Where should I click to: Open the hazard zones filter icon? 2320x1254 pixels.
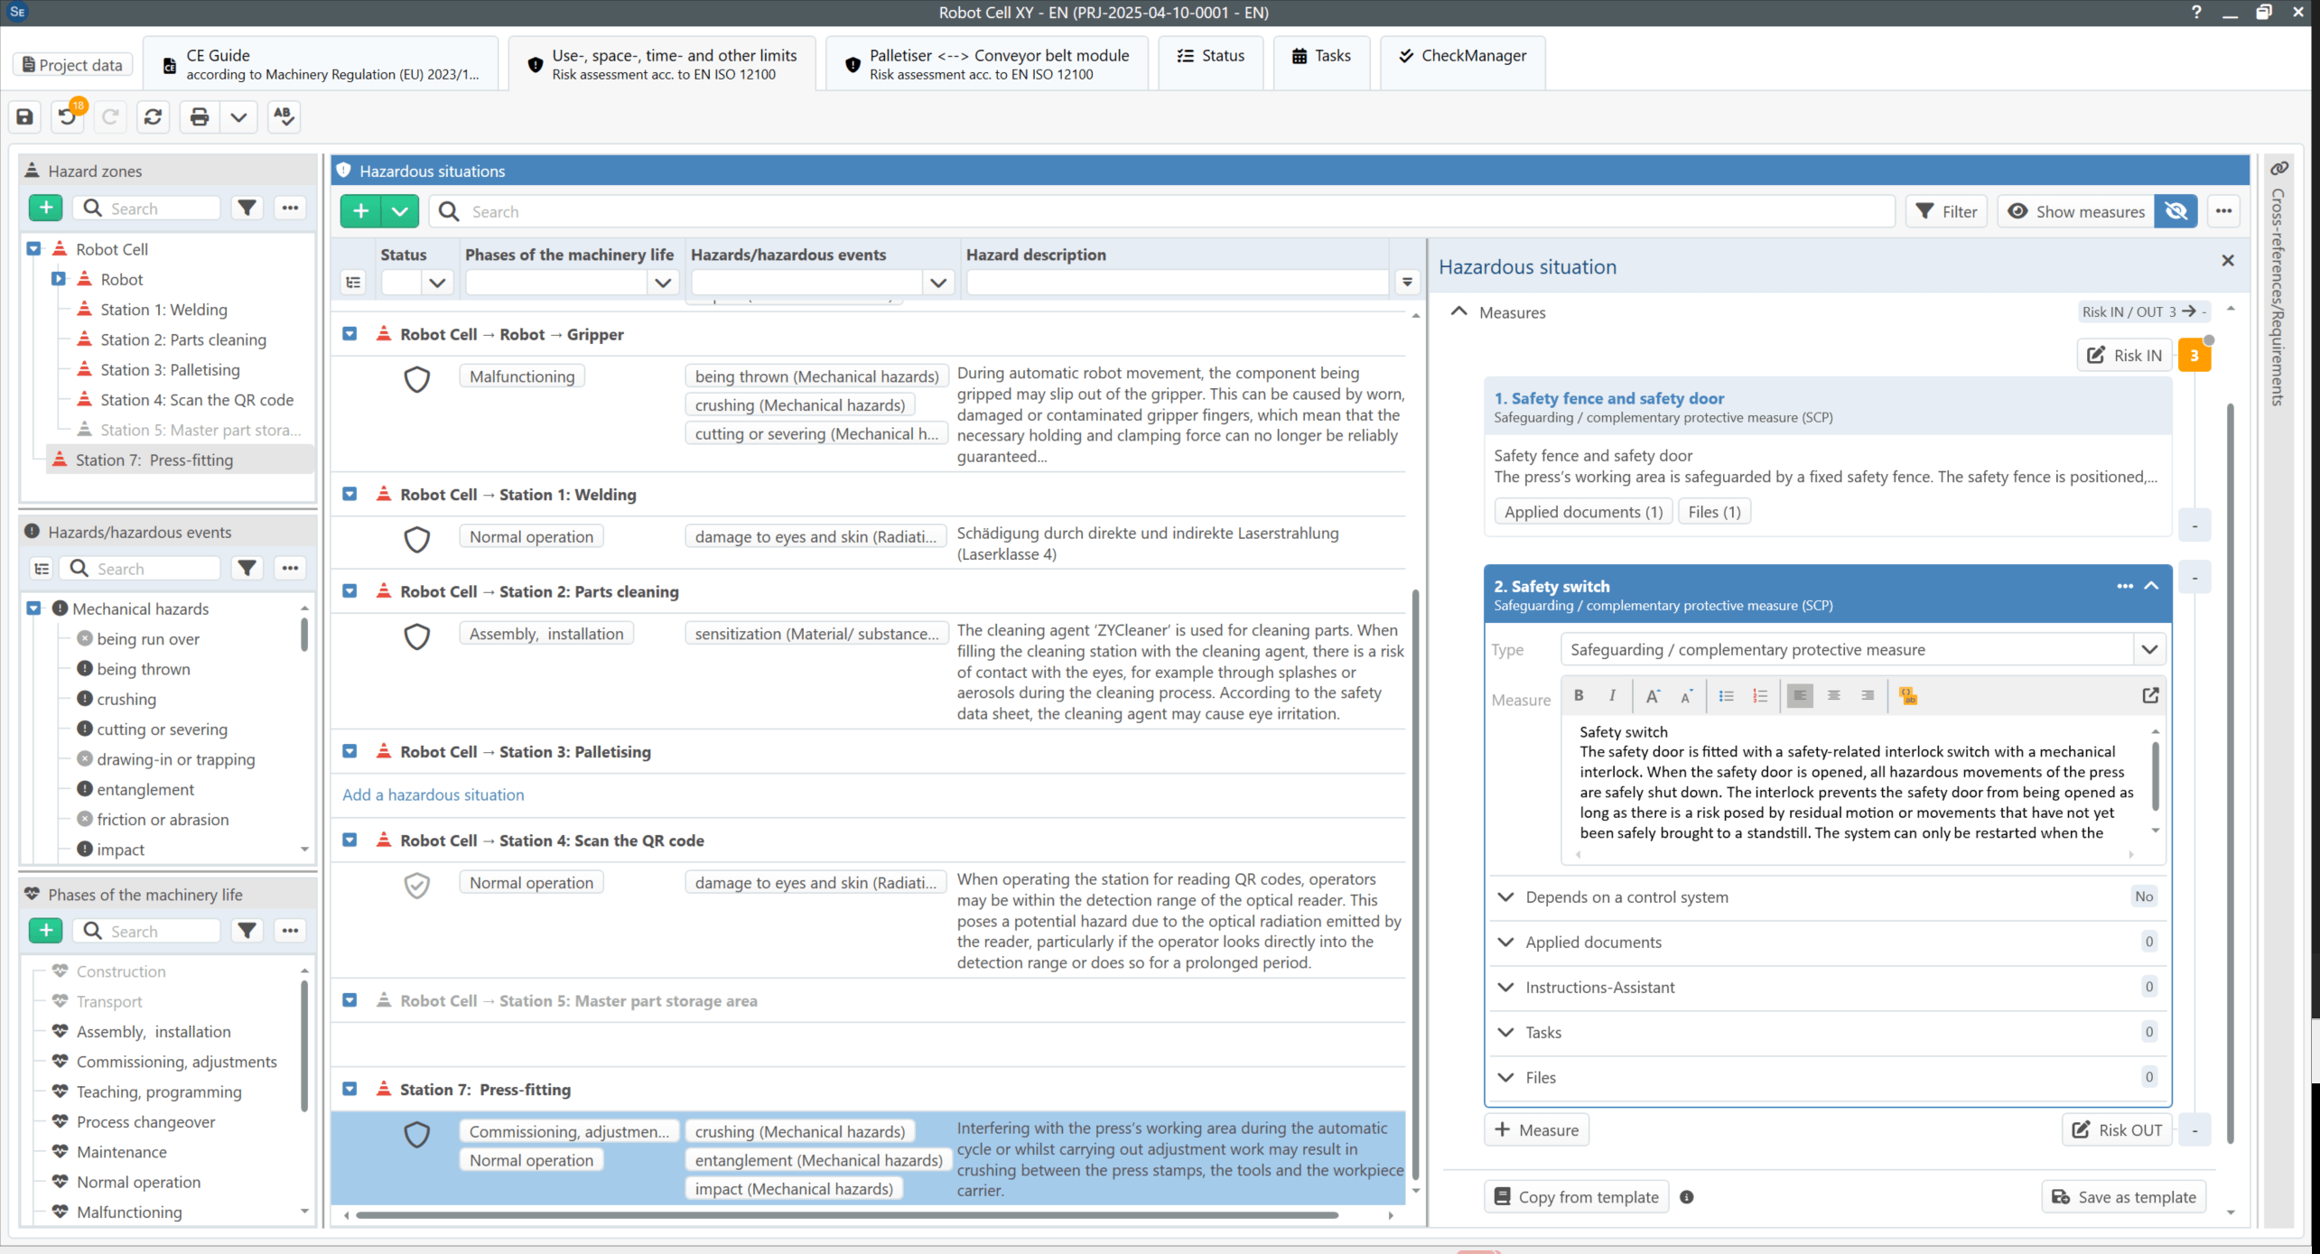coord(247,209)
